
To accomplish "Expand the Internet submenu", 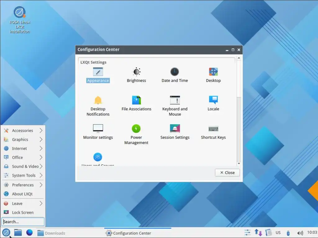I will (x=23, y=148).
